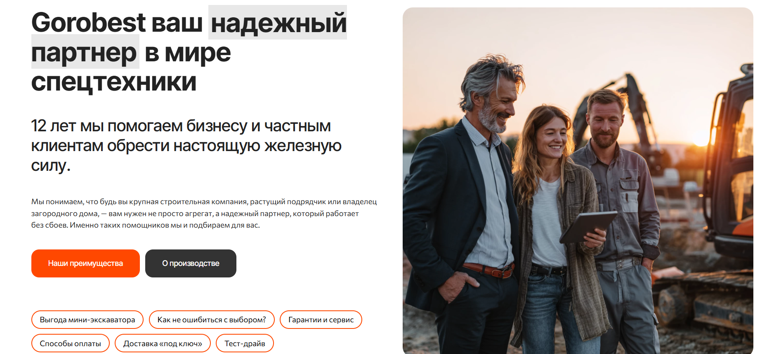This screenshot has height=354, width=781.
Task: Click the hero photo of three people
Action: (x=578, y=181)
